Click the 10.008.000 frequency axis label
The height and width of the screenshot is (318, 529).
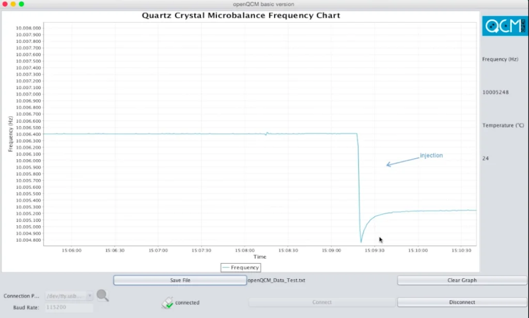click(28, 28)
